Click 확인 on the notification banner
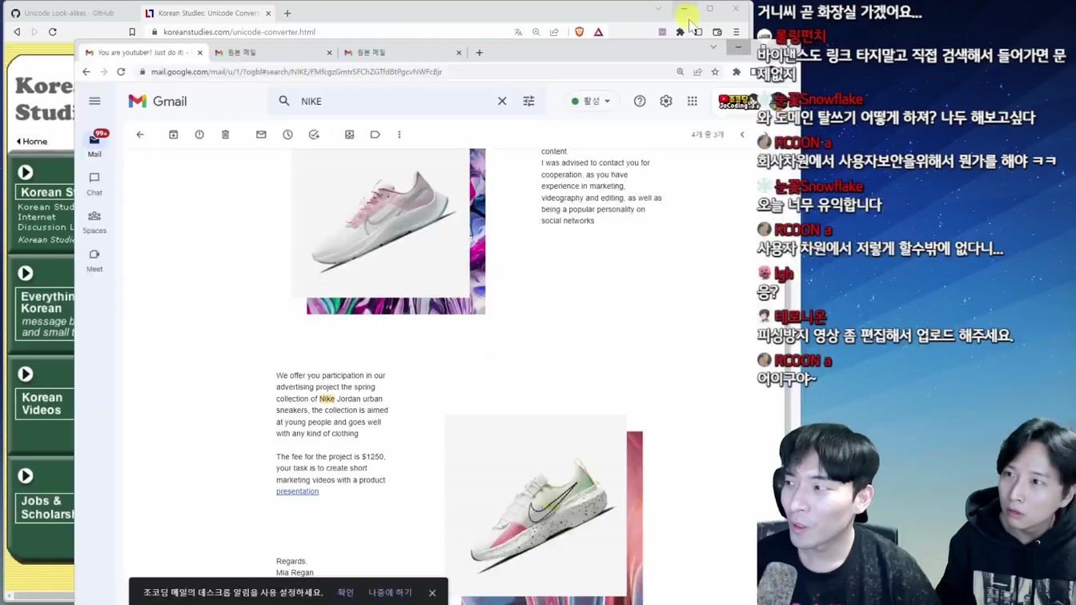1076x605 pixels. [x=346, y=592]
